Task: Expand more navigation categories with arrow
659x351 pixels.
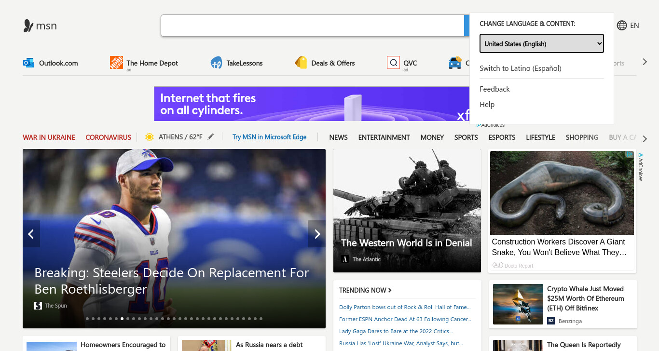Action: [x=645, y=139]
